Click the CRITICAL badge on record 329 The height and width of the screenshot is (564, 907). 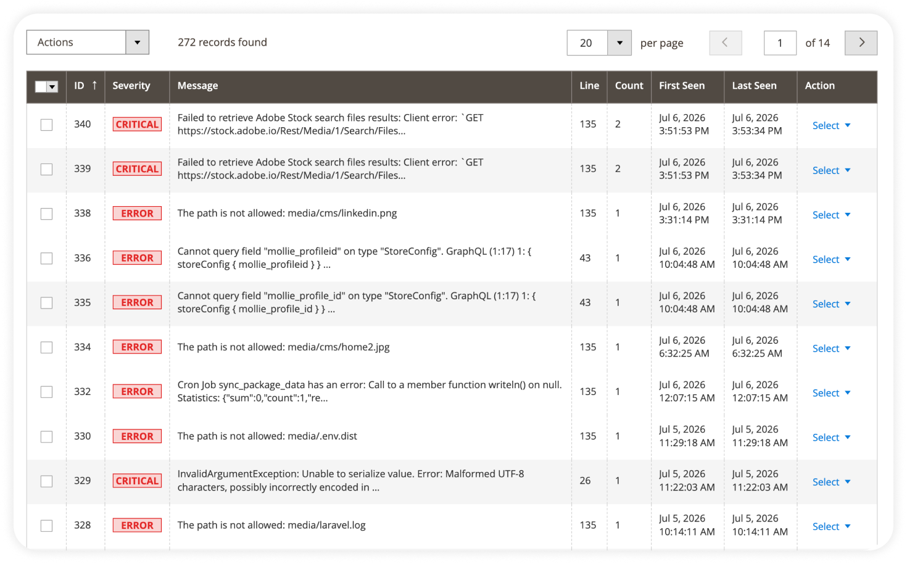click(x=137, y=481)
